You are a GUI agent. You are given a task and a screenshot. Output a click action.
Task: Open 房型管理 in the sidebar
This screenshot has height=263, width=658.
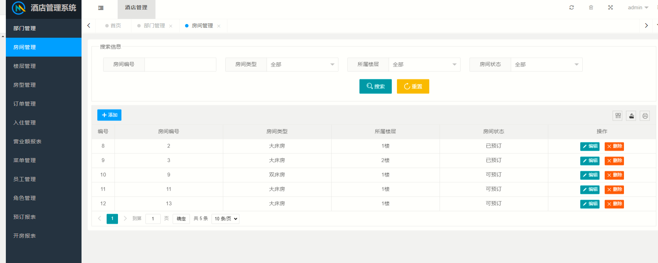[44, 85]
